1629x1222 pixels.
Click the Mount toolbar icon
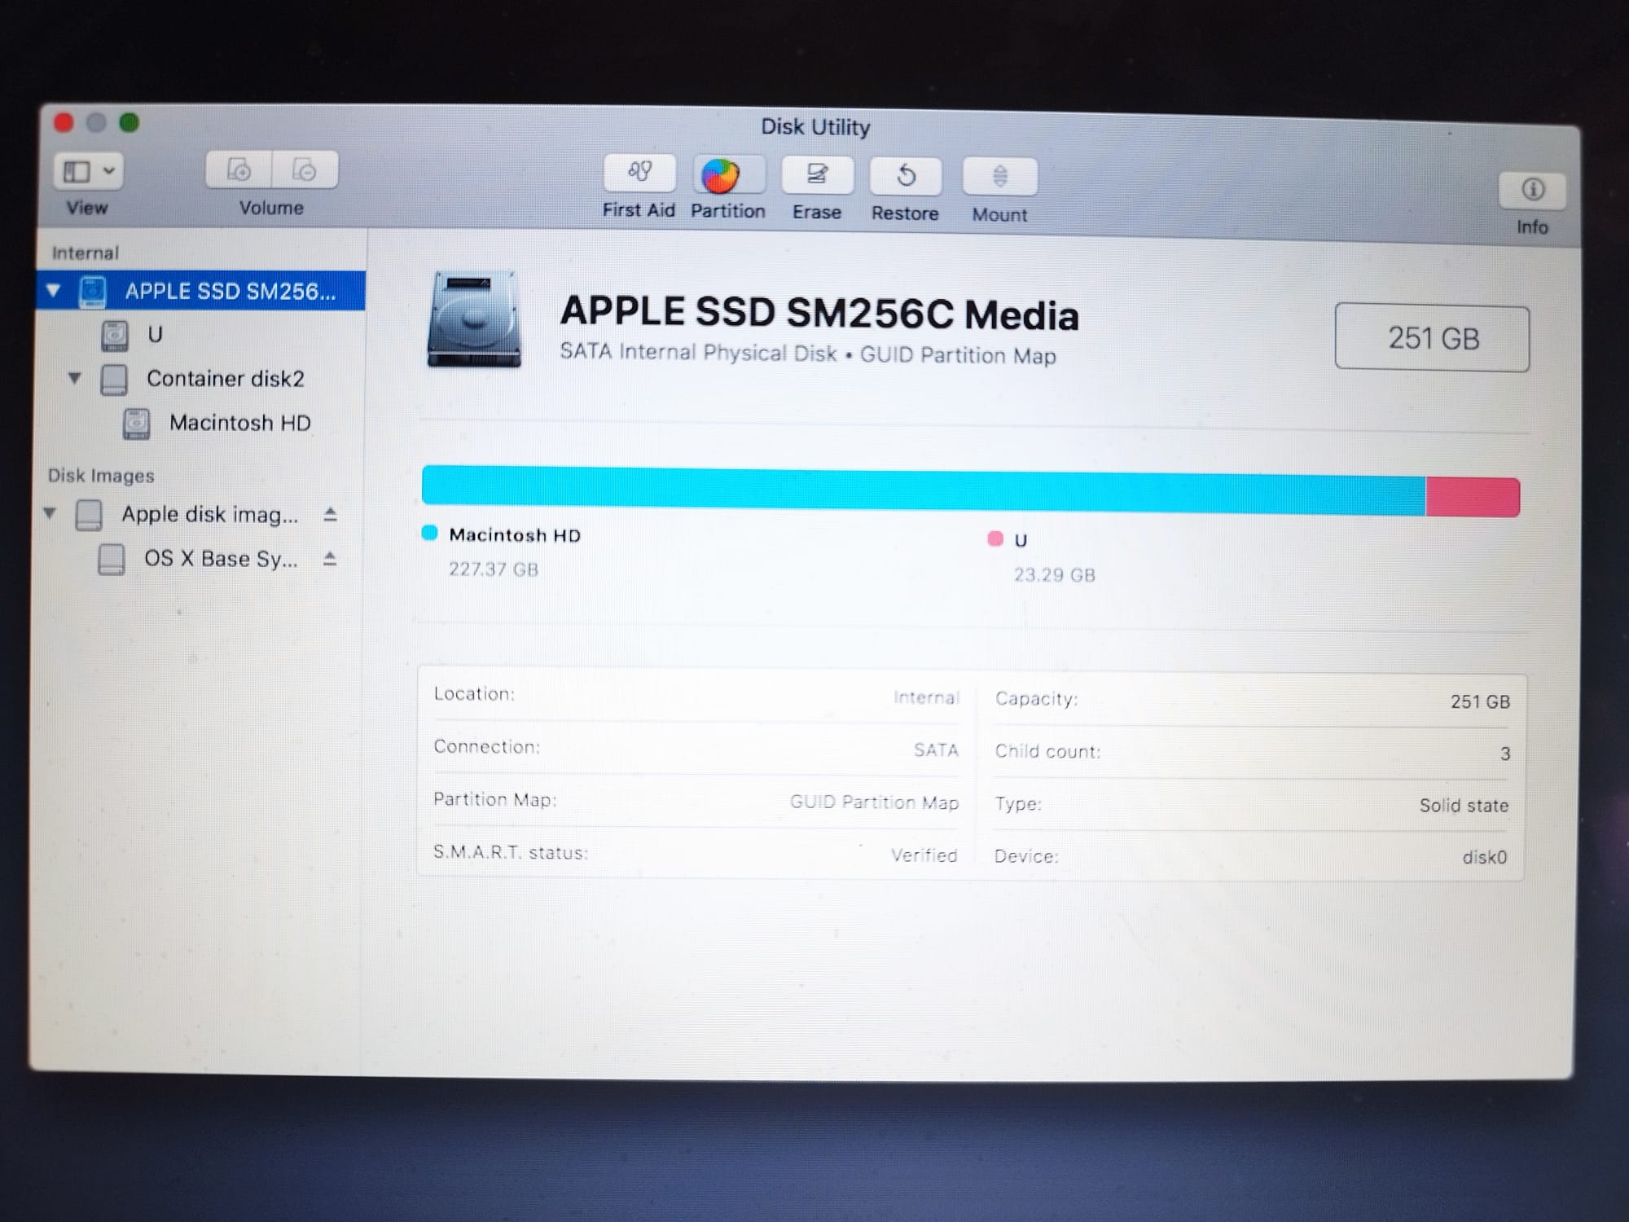coord(999,178)
